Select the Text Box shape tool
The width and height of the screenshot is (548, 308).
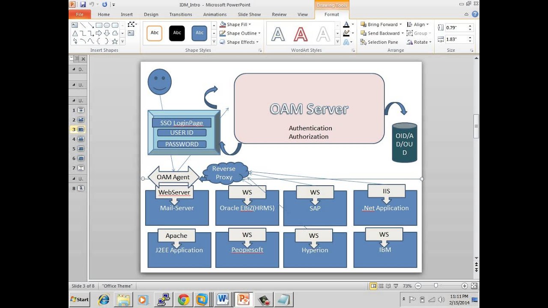(x=75, y=25)
